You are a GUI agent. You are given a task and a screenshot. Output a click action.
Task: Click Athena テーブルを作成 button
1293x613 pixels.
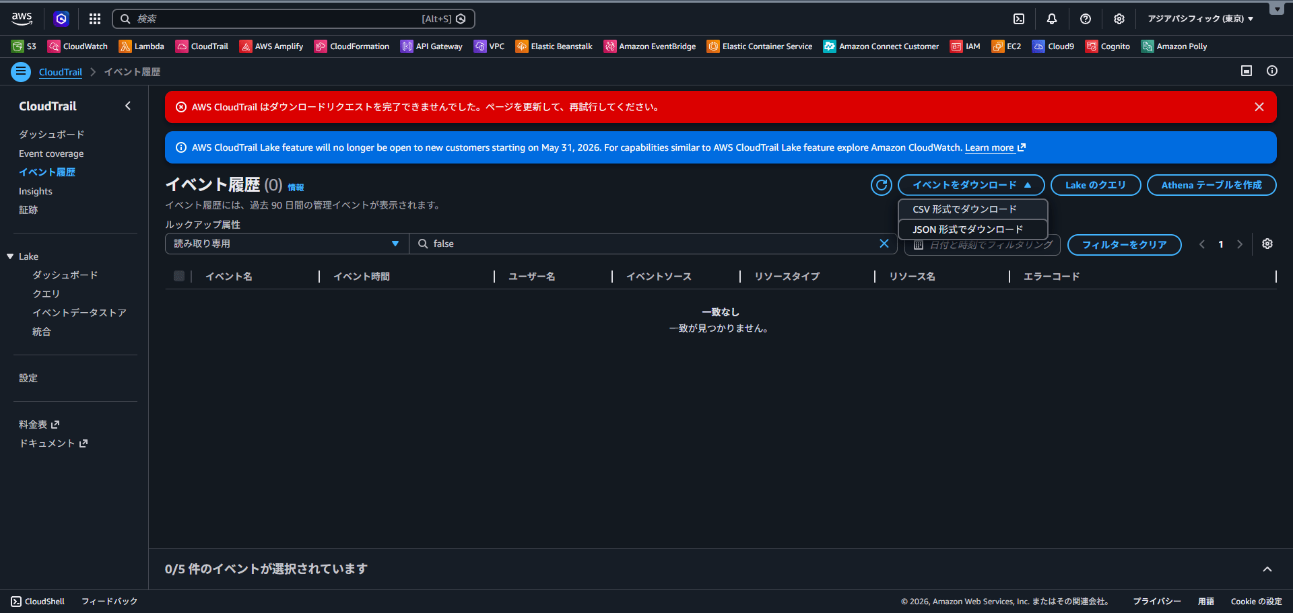click(1212, 185)
